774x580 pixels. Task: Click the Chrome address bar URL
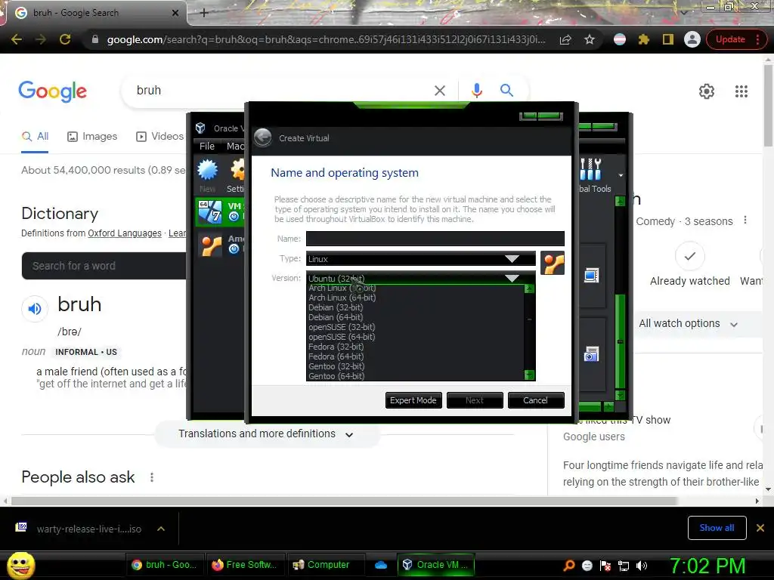coord(326,39)
